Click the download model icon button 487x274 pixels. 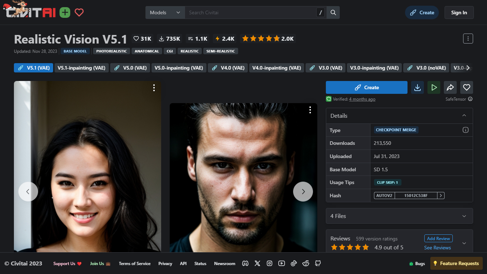[x=417, y=87]
